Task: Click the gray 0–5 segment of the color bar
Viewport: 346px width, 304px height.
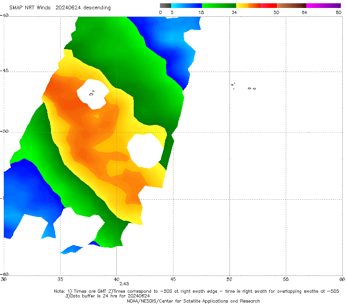Action: point(166,6)
